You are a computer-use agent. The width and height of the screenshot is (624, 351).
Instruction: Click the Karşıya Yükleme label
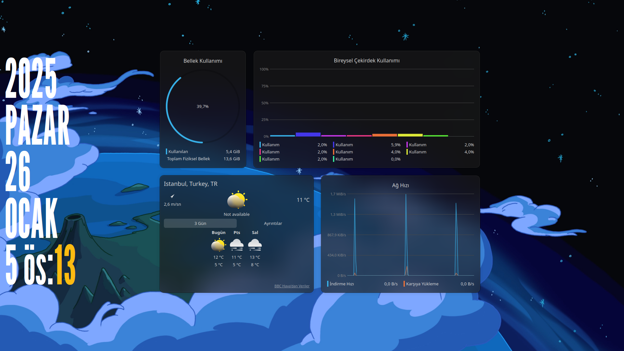click(422, 284)
